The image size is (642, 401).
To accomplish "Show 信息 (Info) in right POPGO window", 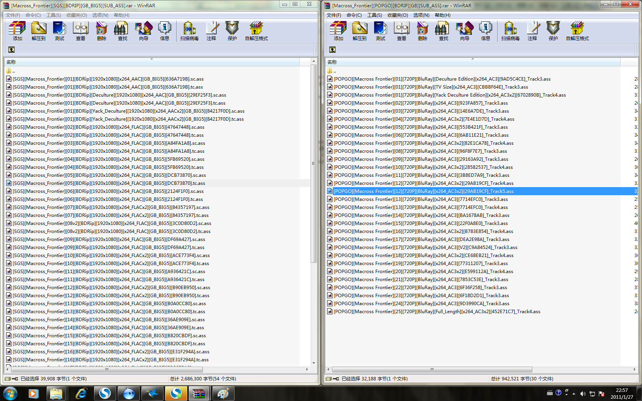I will (485, 31).
